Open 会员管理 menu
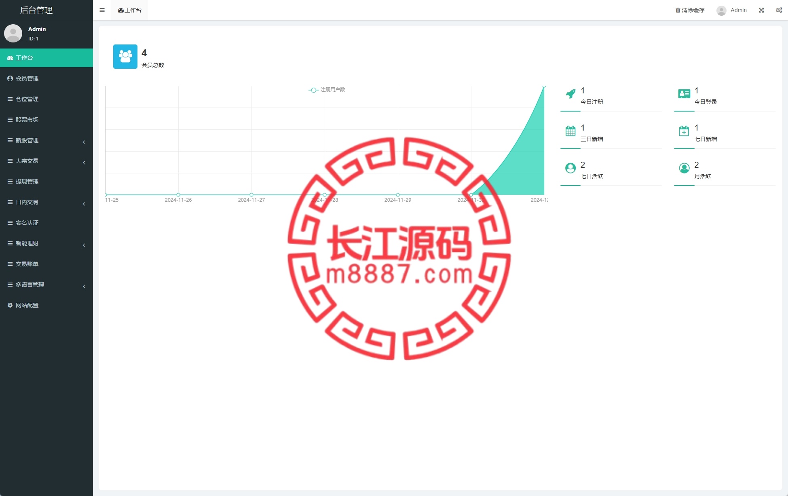 46,78
